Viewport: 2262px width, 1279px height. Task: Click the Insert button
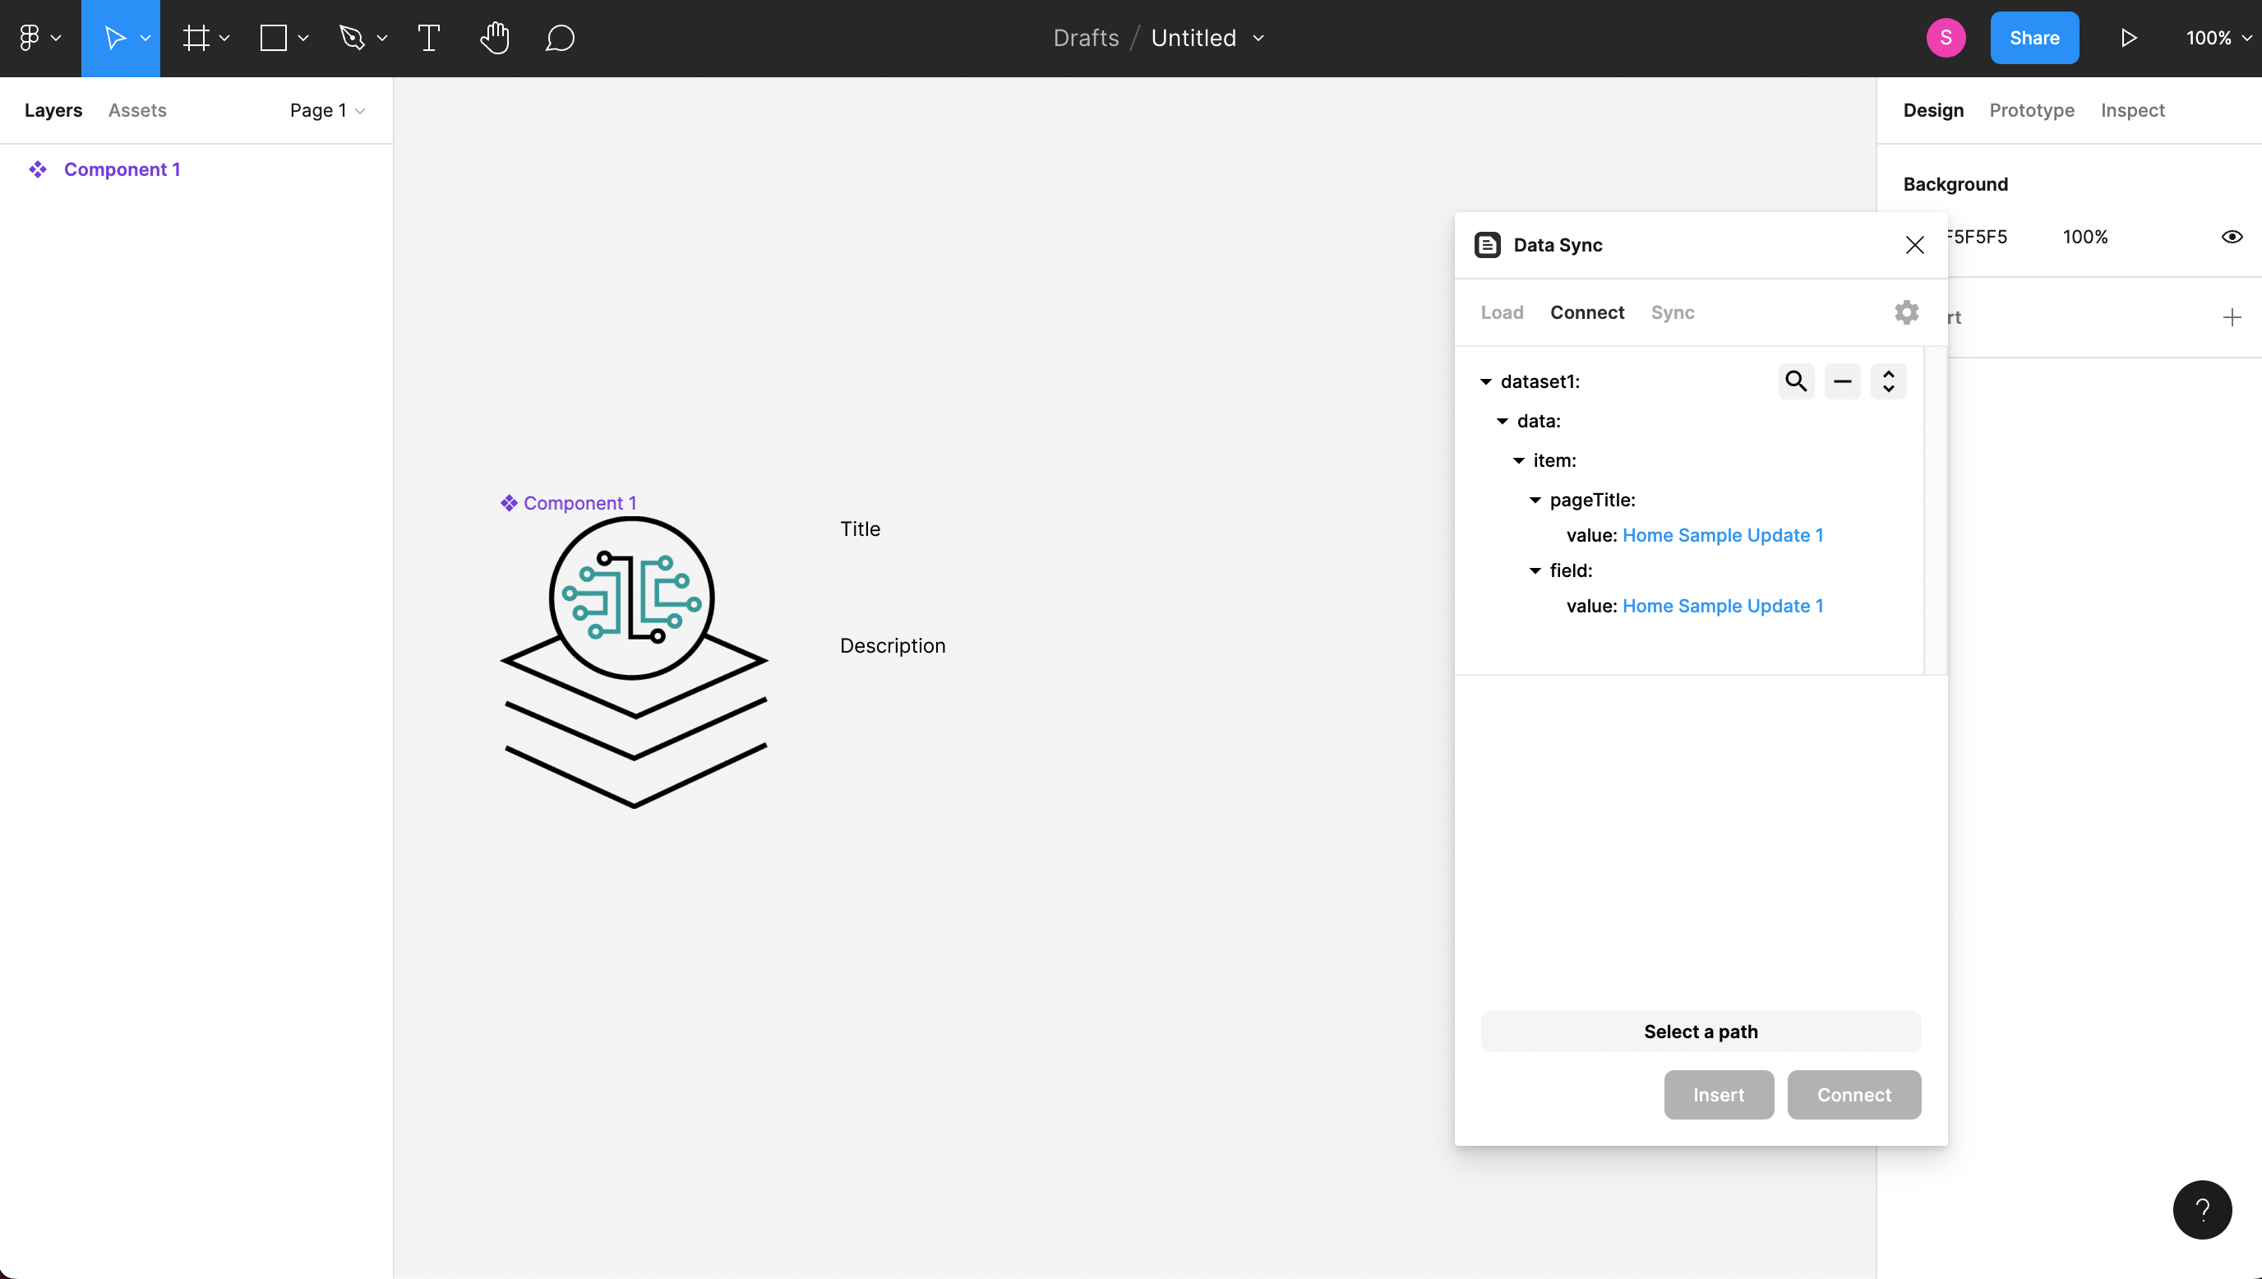[x=1718, y=1094]
